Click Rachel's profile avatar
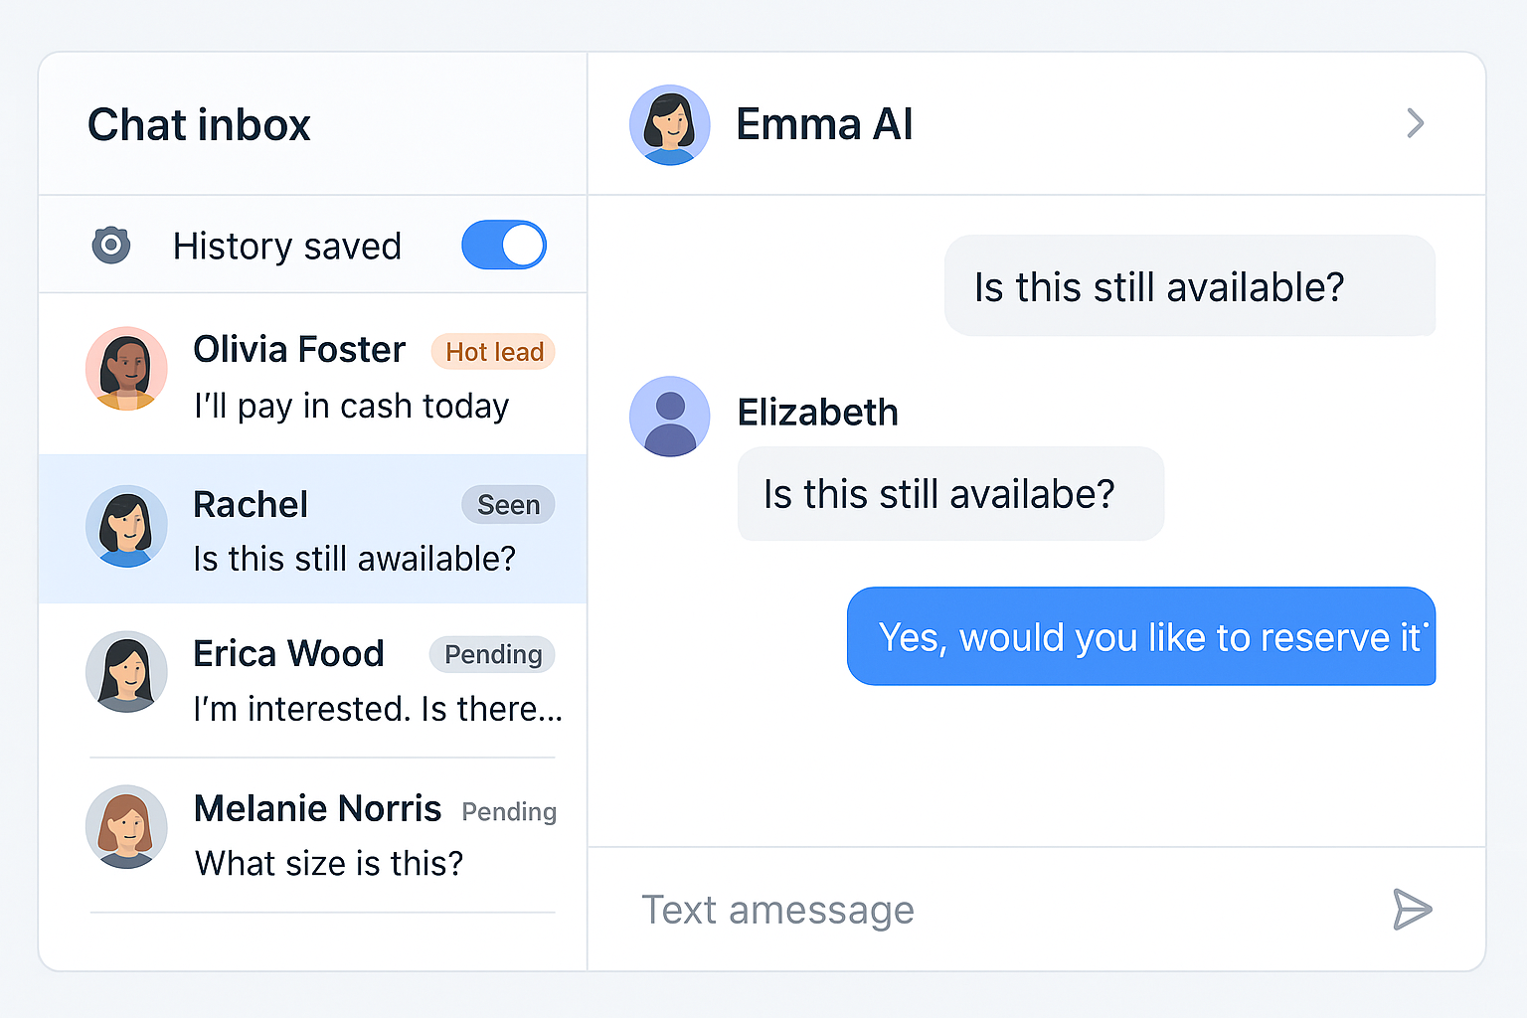Viewport: 1527px width, 1018px height. 126,527
